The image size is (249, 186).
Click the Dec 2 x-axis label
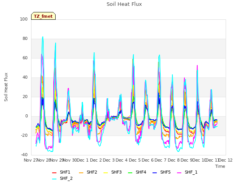point(96,160)
